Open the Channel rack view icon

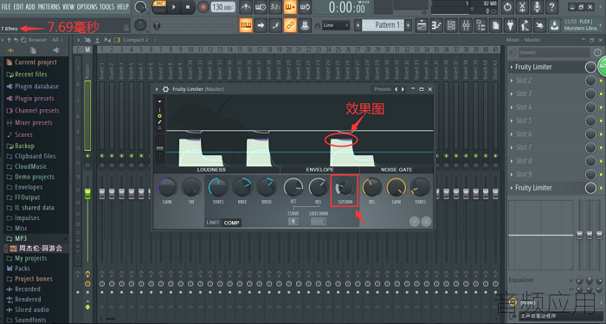pyautogui.click(x=451, y=25)
